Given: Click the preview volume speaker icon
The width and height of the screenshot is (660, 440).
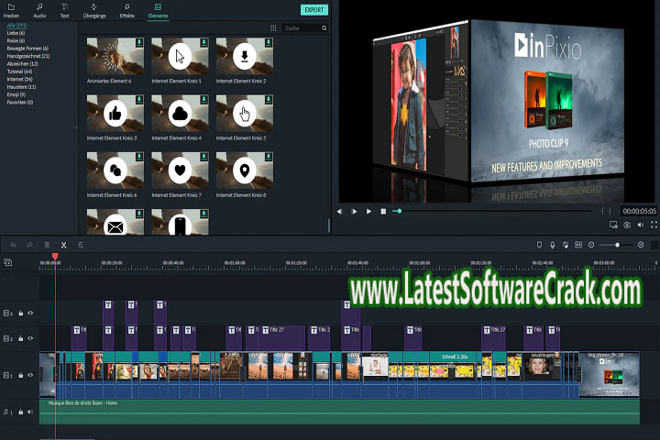Looking at the screenshot, I should [x=640, y=225].
